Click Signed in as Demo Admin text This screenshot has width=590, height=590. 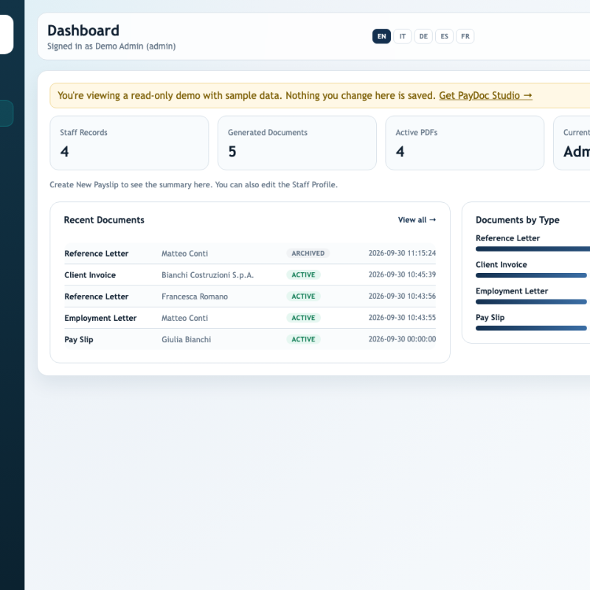click(111, 46)
